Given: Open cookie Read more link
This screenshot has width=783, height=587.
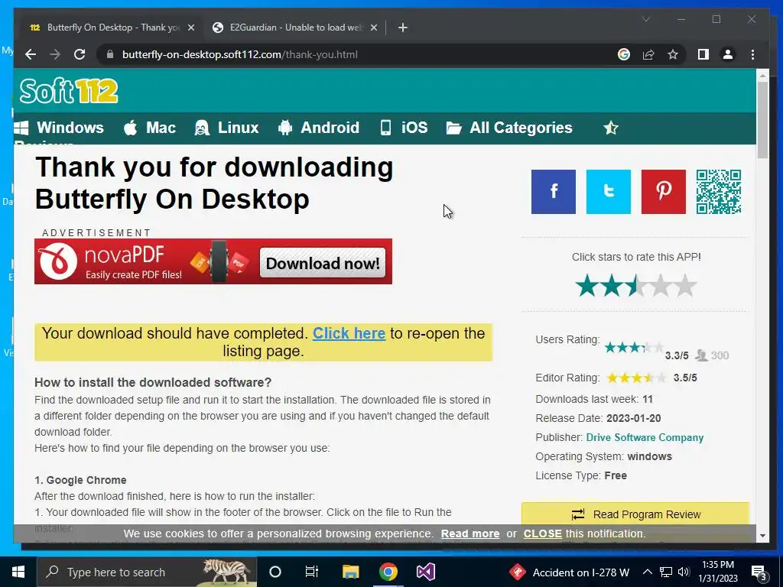Looking at the screenshot, I should pos(470,533).
